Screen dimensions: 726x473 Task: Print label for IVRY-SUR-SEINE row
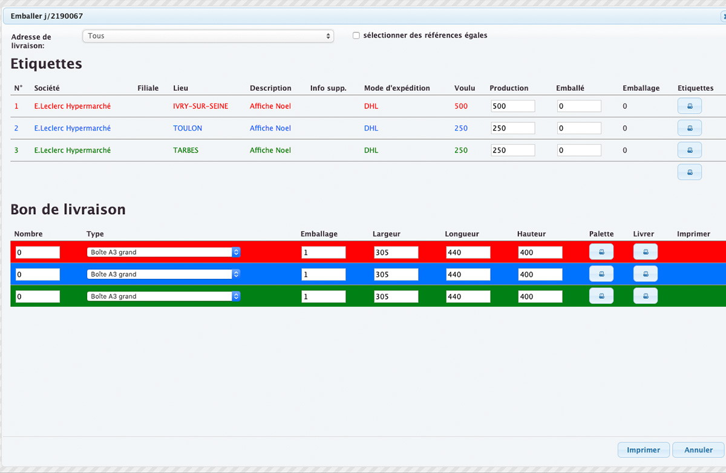click(689, 106)
